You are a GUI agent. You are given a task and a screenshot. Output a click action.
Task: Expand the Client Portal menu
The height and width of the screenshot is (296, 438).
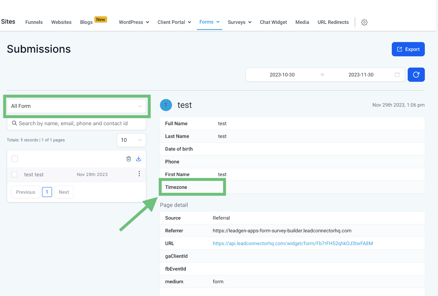click(x=174, y=22)
